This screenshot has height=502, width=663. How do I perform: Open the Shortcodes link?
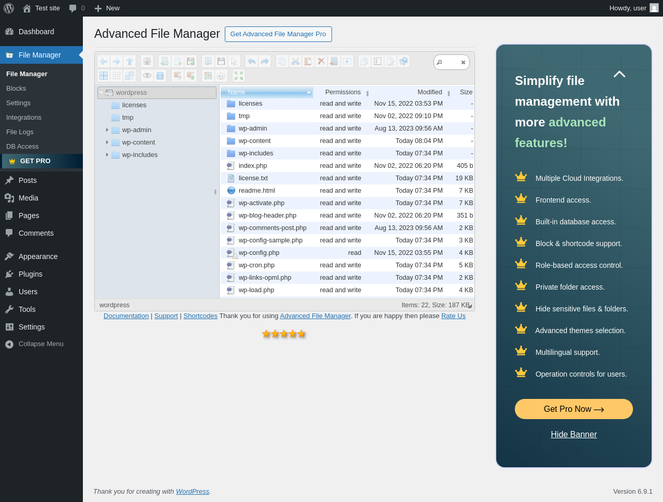coord(200,316)
